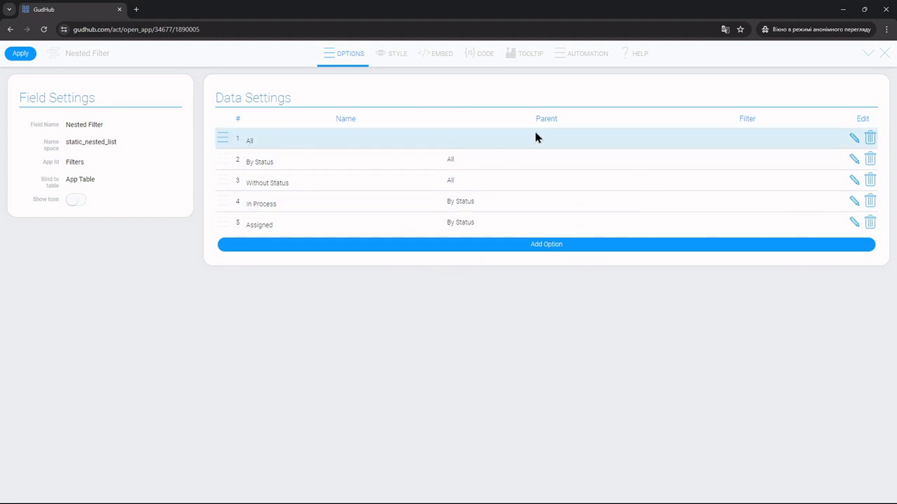This screenshot has width=897, height=504.
Task: Open the Help tab
Action: click(635, 54)
